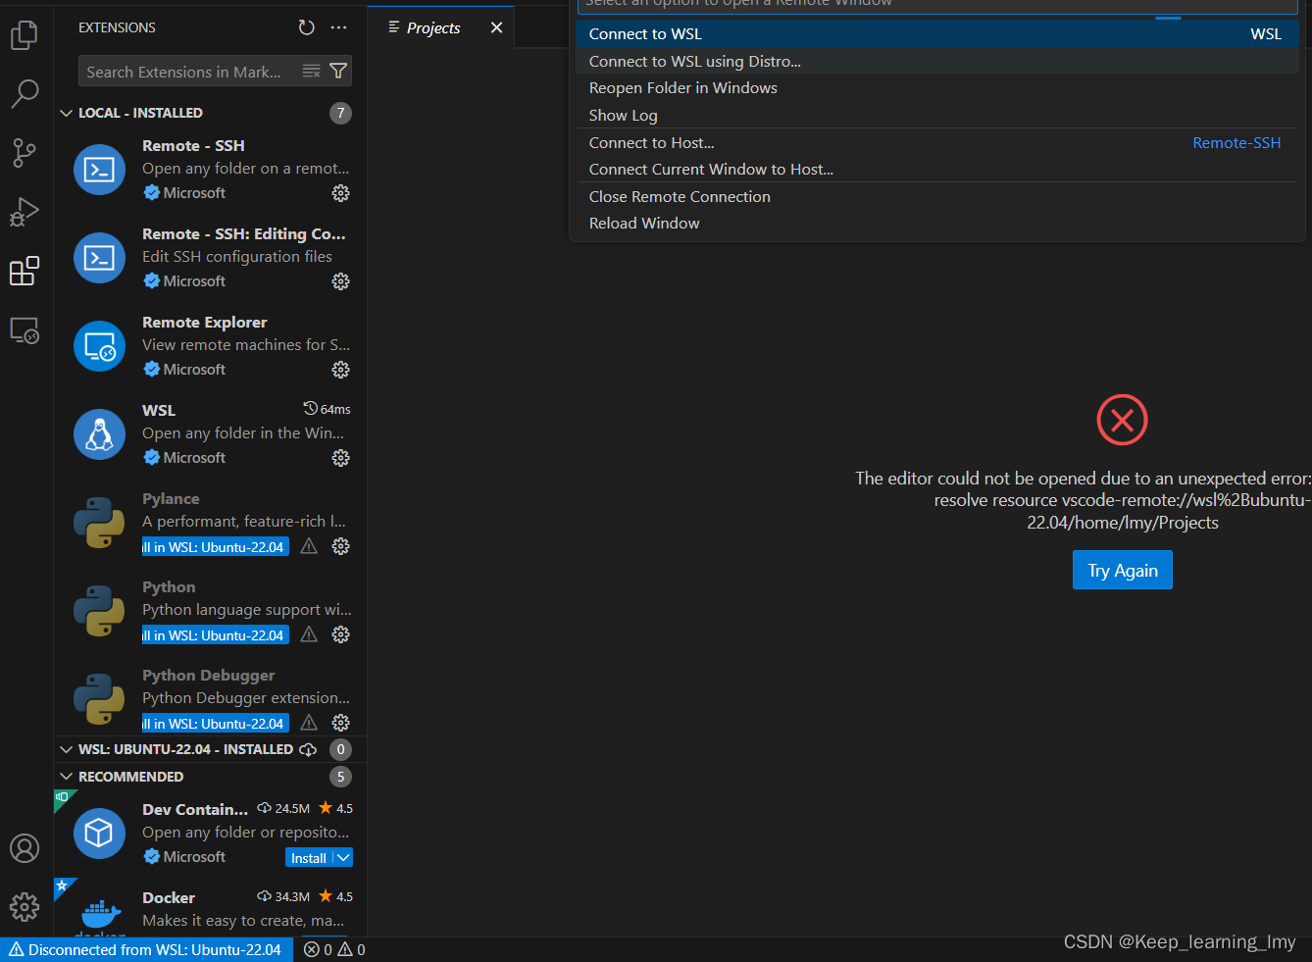Open the Explorer view in activity bar
Image resolution: width=1312 pixels, height=962 pixels.
25,35
